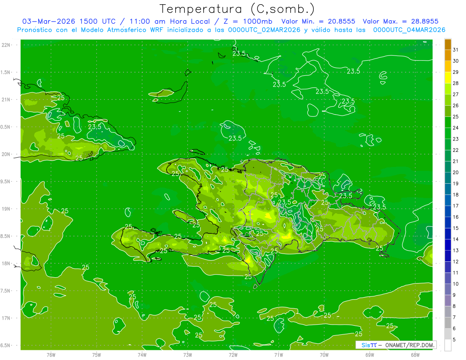This screenshot has height=360, width=466.
Task: Pick the legend band between 29 and 30
Action: pos(448,66)
